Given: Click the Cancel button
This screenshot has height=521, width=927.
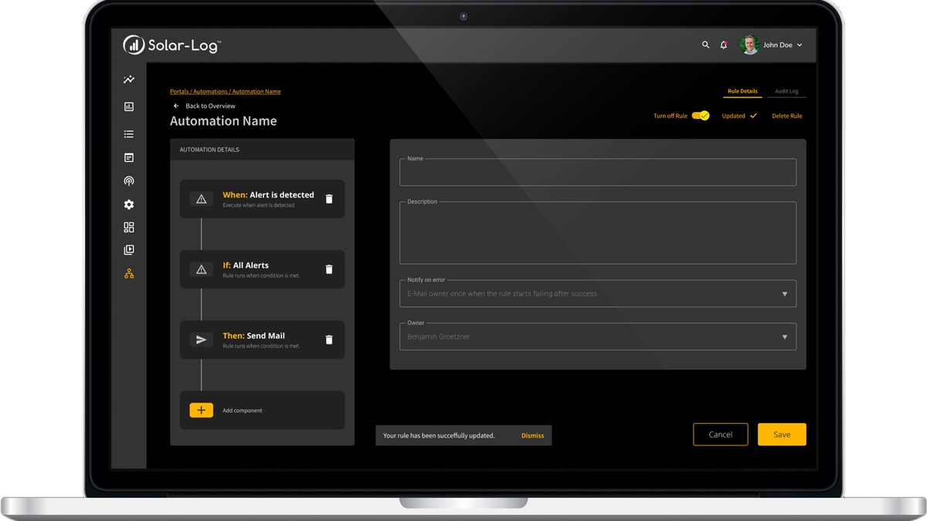Looking at the screenshot, I should (720, 435).
